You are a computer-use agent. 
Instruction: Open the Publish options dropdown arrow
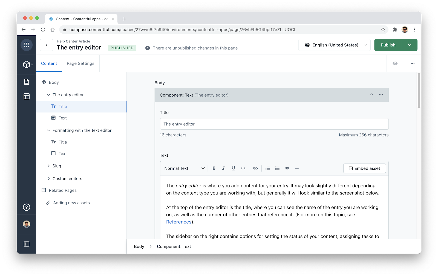click(410, 45)
